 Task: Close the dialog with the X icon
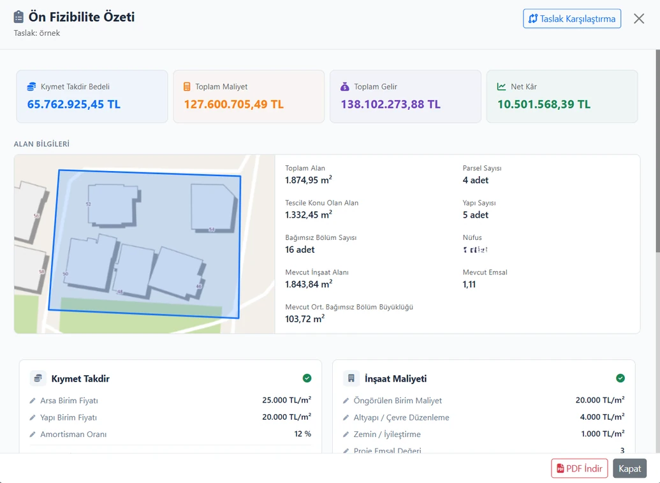(x=639, y=19)
